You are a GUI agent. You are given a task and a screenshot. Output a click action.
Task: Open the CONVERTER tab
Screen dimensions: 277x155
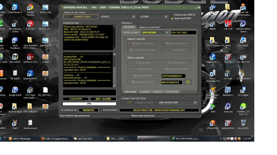172,92
